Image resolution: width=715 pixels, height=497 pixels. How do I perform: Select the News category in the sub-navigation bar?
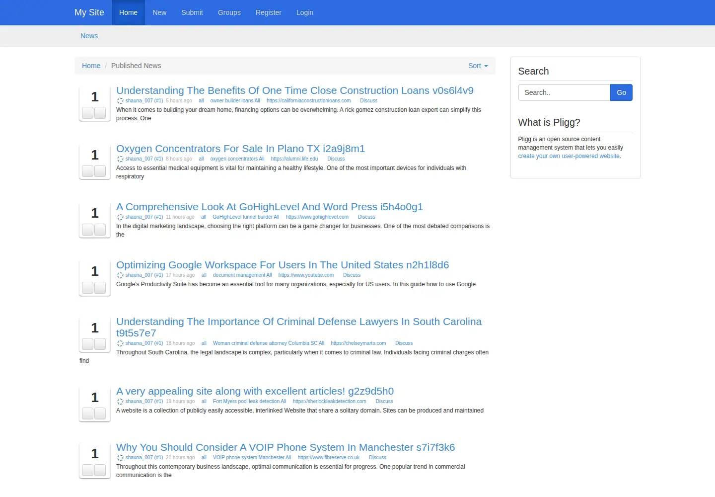(89, 36)
